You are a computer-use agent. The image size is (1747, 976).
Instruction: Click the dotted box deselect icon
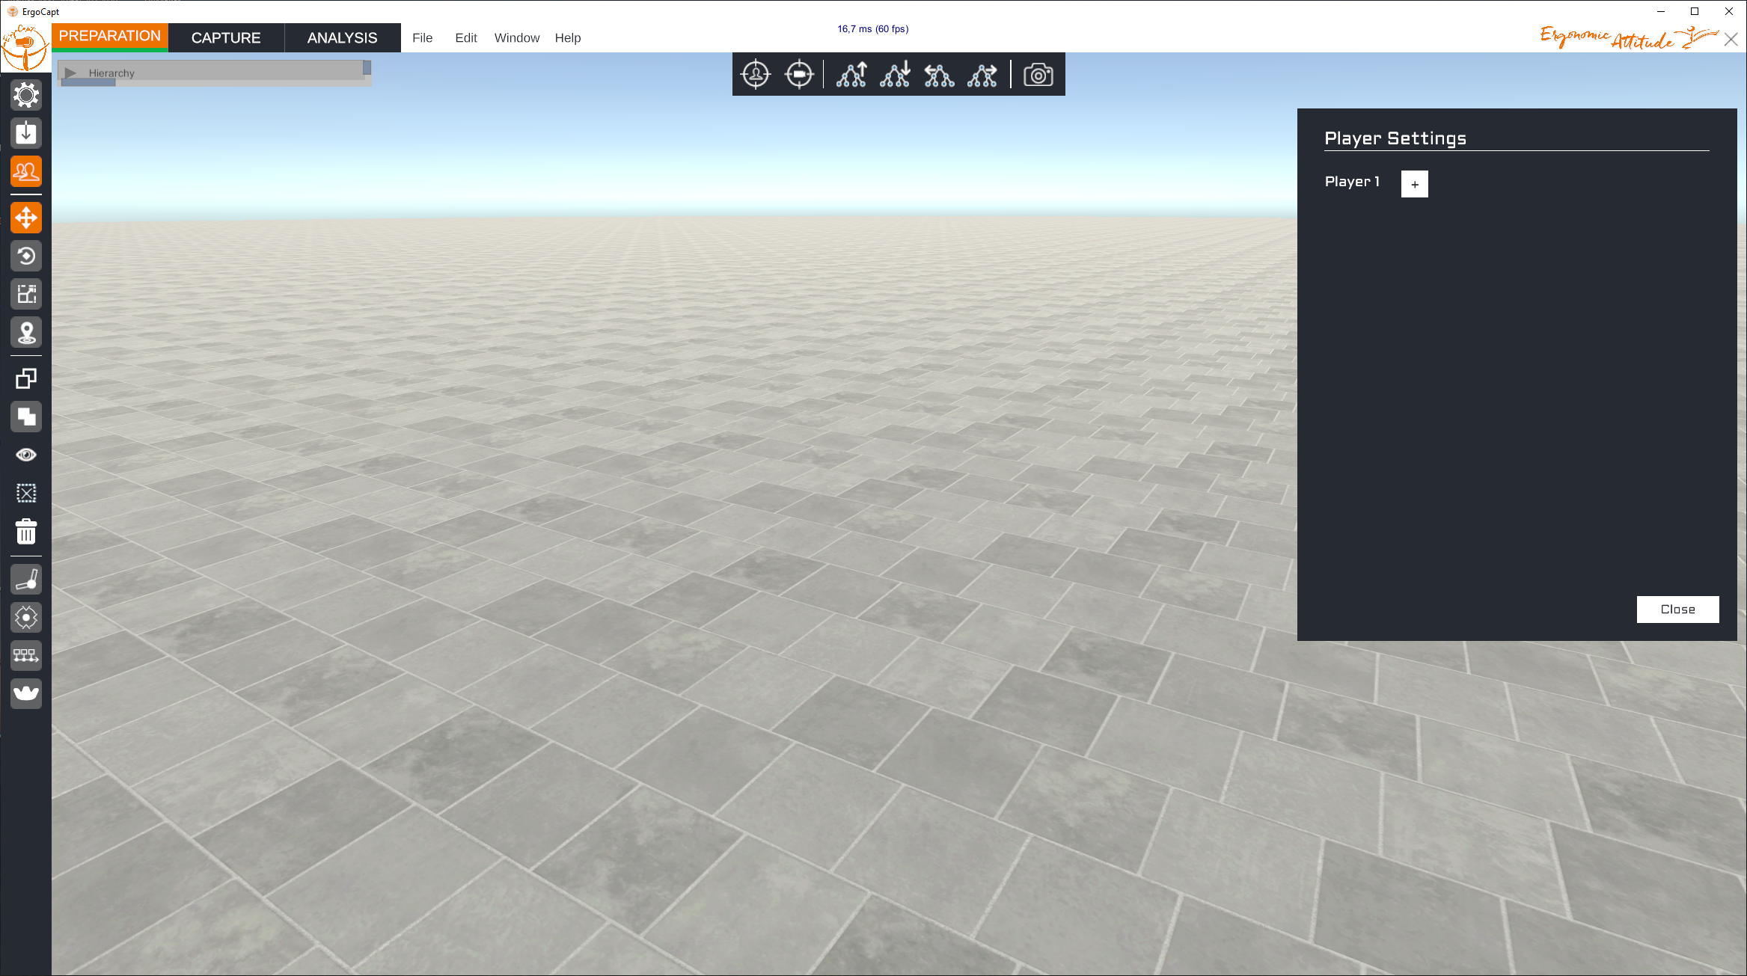[x=26, y=493]
